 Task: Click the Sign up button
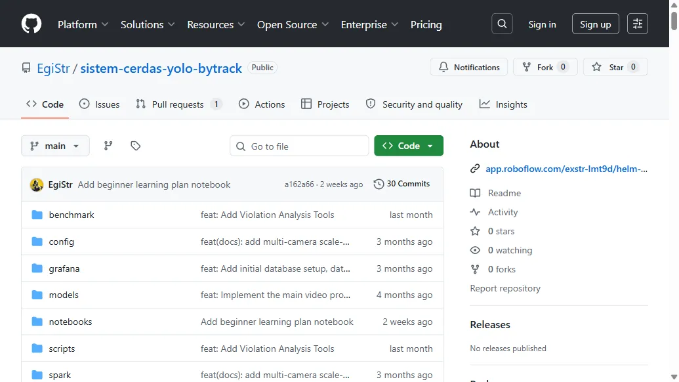tap(596, 24)
